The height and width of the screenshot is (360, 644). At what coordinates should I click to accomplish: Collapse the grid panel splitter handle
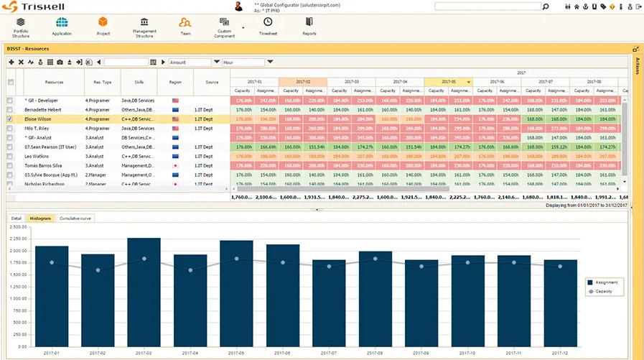point(317,210)
